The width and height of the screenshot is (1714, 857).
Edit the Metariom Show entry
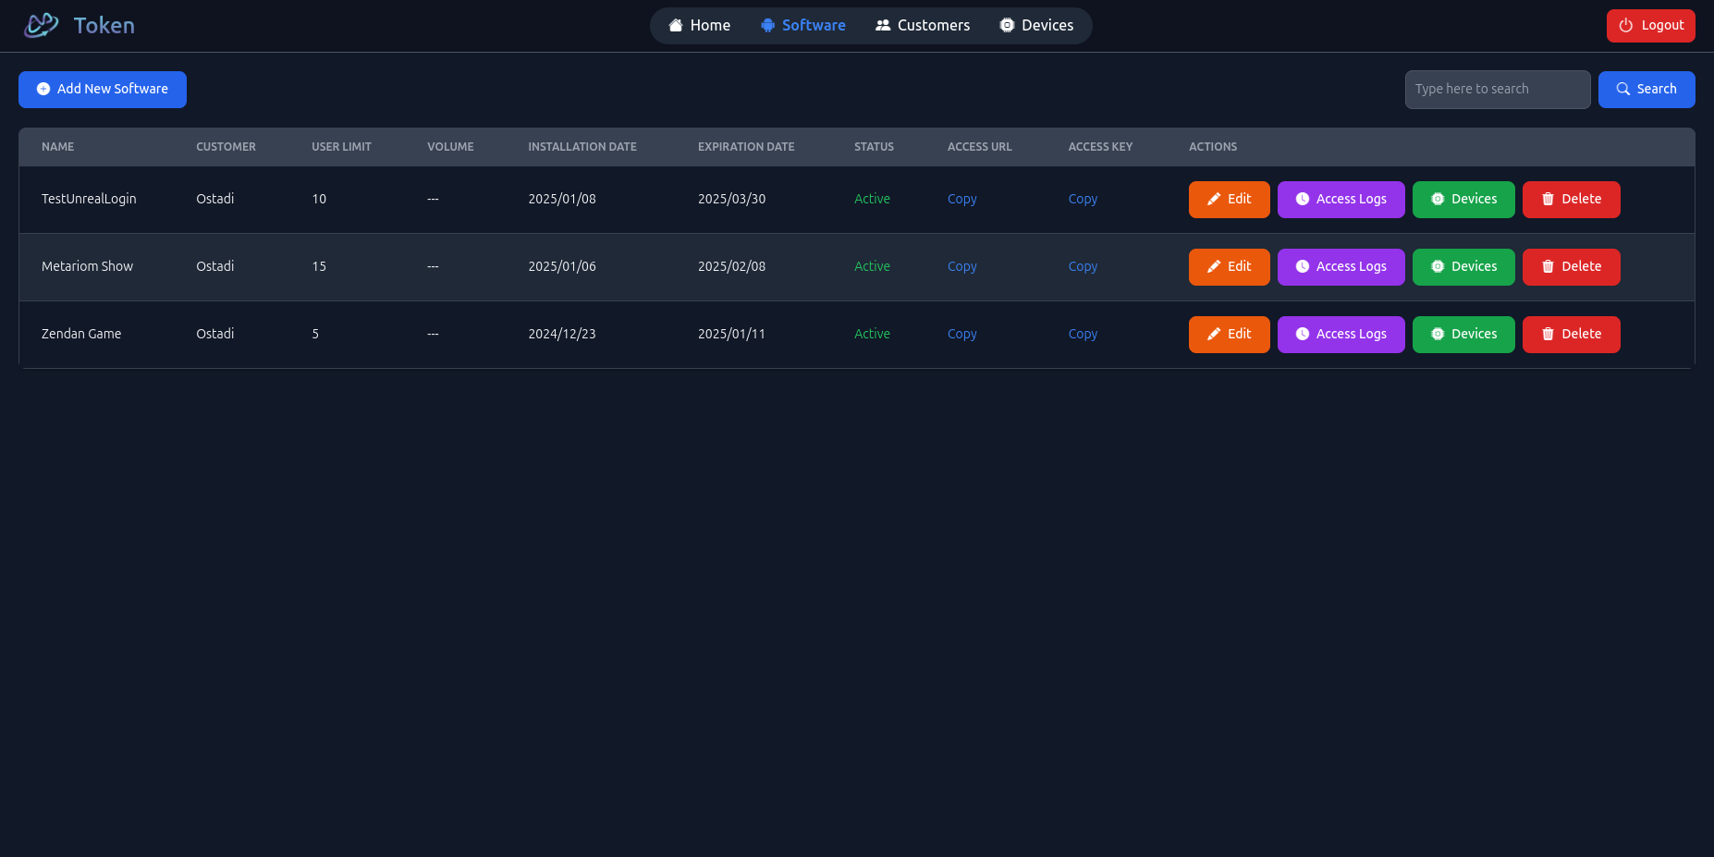click(x=1229, y=267)
